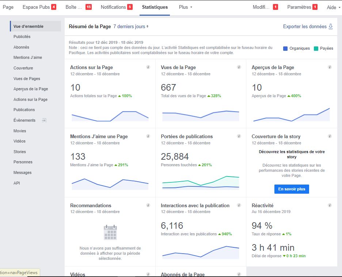Go to the Notifications tab
Screen dimensions: 342x277
[x=113, y=7]
